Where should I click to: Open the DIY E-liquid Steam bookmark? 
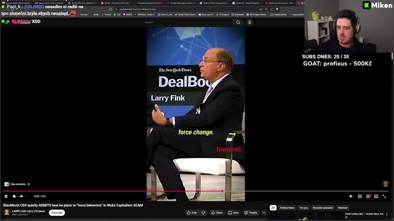point(257,14)
